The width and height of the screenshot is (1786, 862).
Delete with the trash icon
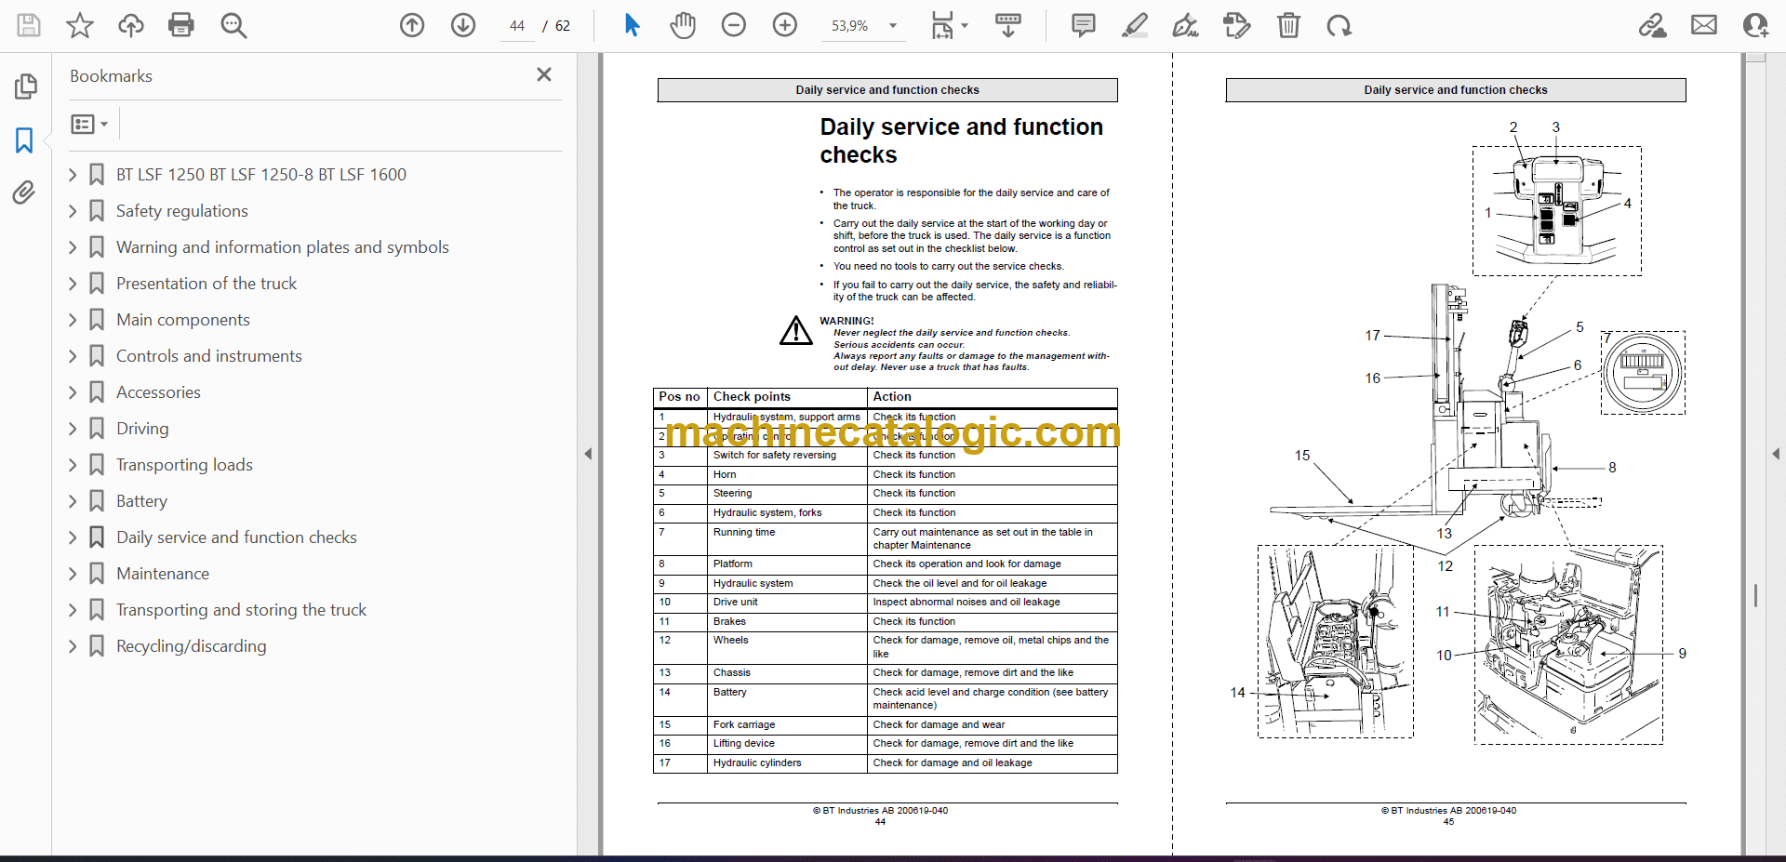(1288, 25)
